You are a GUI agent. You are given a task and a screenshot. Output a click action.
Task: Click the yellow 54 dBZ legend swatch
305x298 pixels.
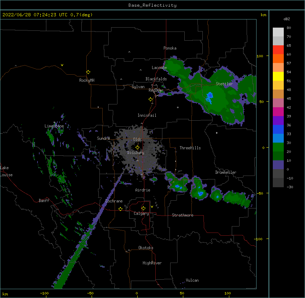coord(278,76)
